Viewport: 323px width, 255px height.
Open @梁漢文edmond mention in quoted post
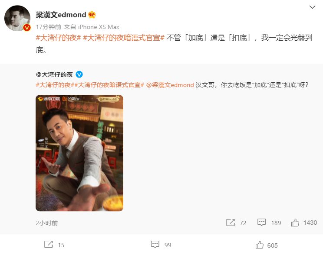[170, 85]
